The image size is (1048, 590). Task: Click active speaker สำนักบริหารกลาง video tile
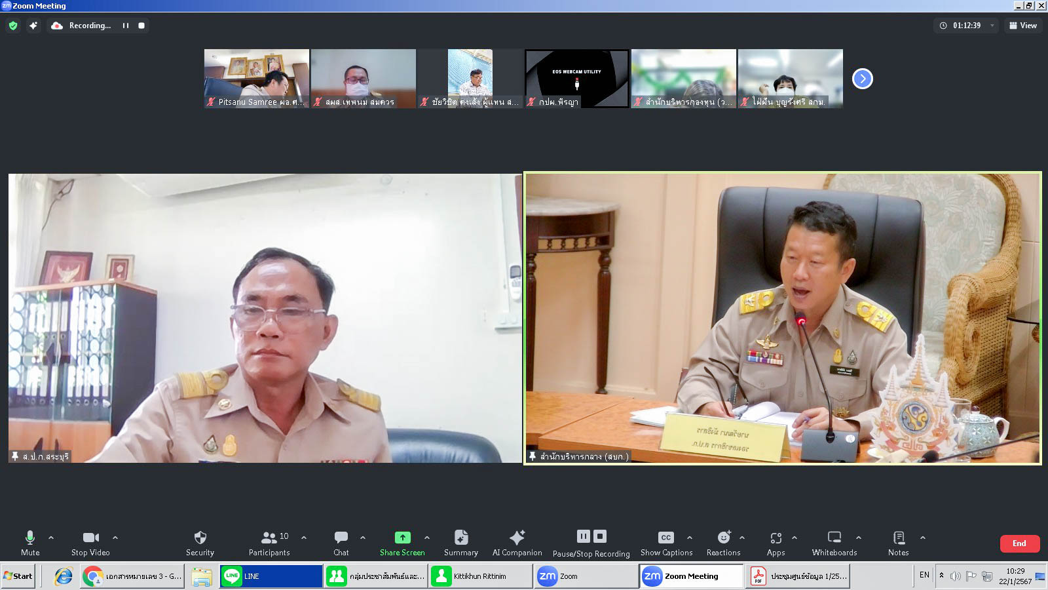coord(783,318)
